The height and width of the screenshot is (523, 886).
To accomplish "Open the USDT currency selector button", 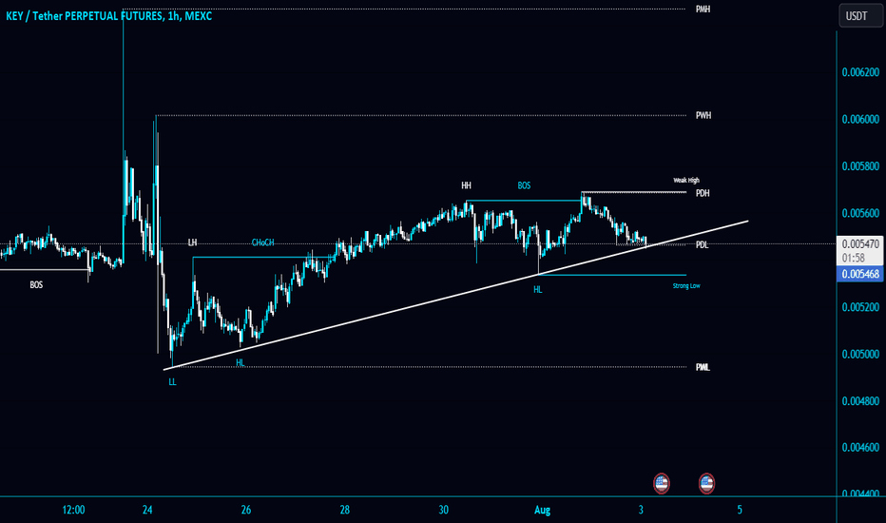I will click(x=860, y=16).
